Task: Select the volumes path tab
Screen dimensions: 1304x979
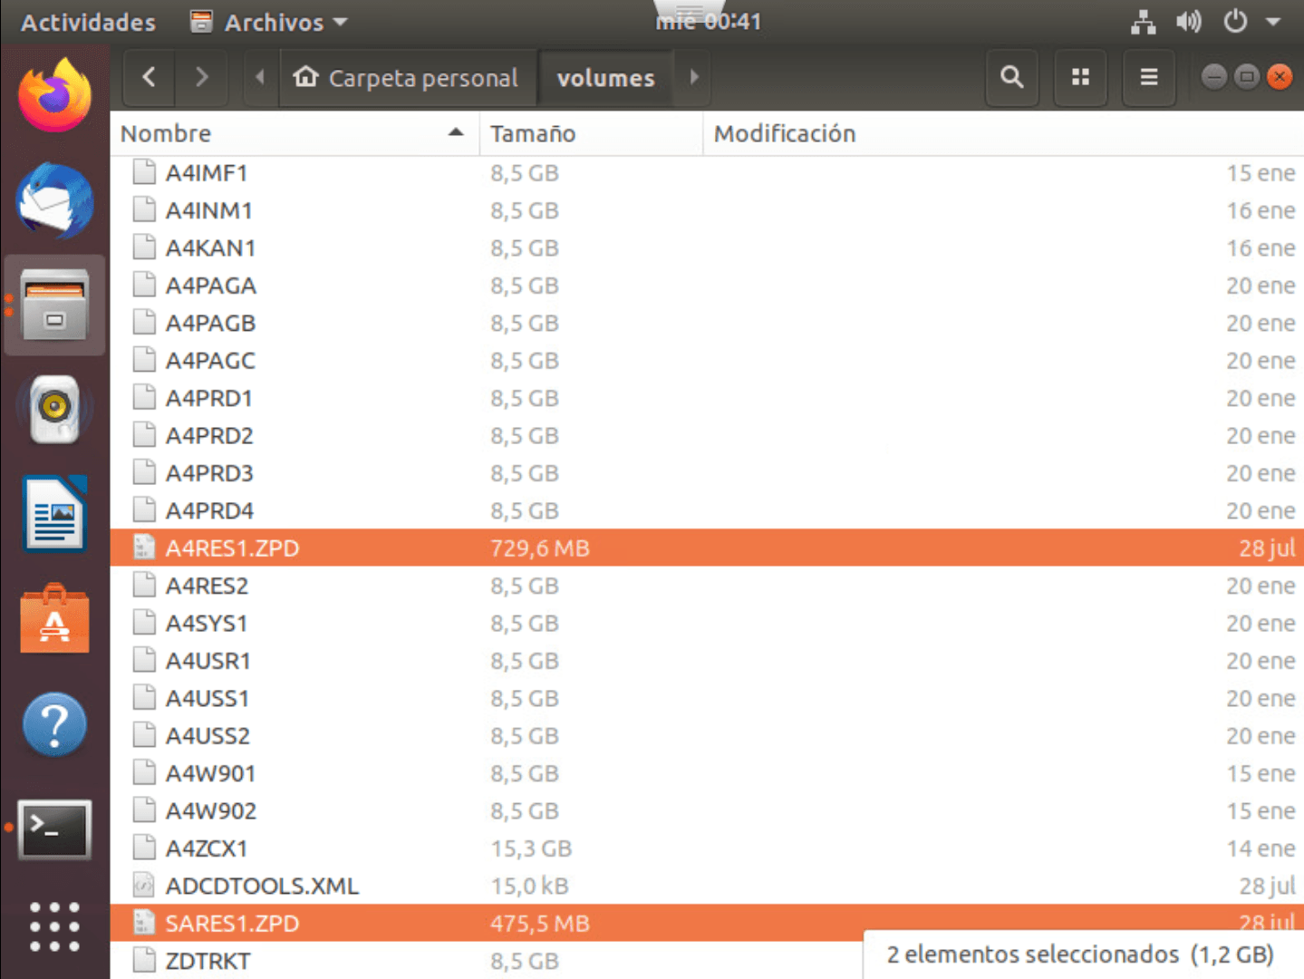Action: (x=605, y=78)
